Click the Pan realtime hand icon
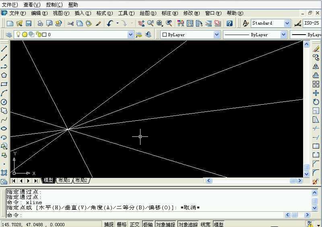The width and height of the screenshot is (322, 227). click(x=141, y=23)
